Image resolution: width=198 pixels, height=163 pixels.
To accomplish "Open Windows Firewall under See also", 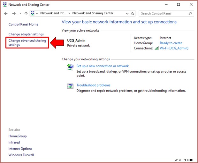I will (21, 155).
